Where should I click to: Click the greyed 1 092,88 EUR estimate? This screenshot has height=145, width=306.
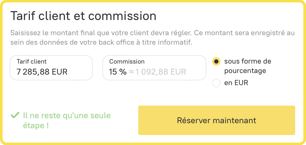(161, 72)
